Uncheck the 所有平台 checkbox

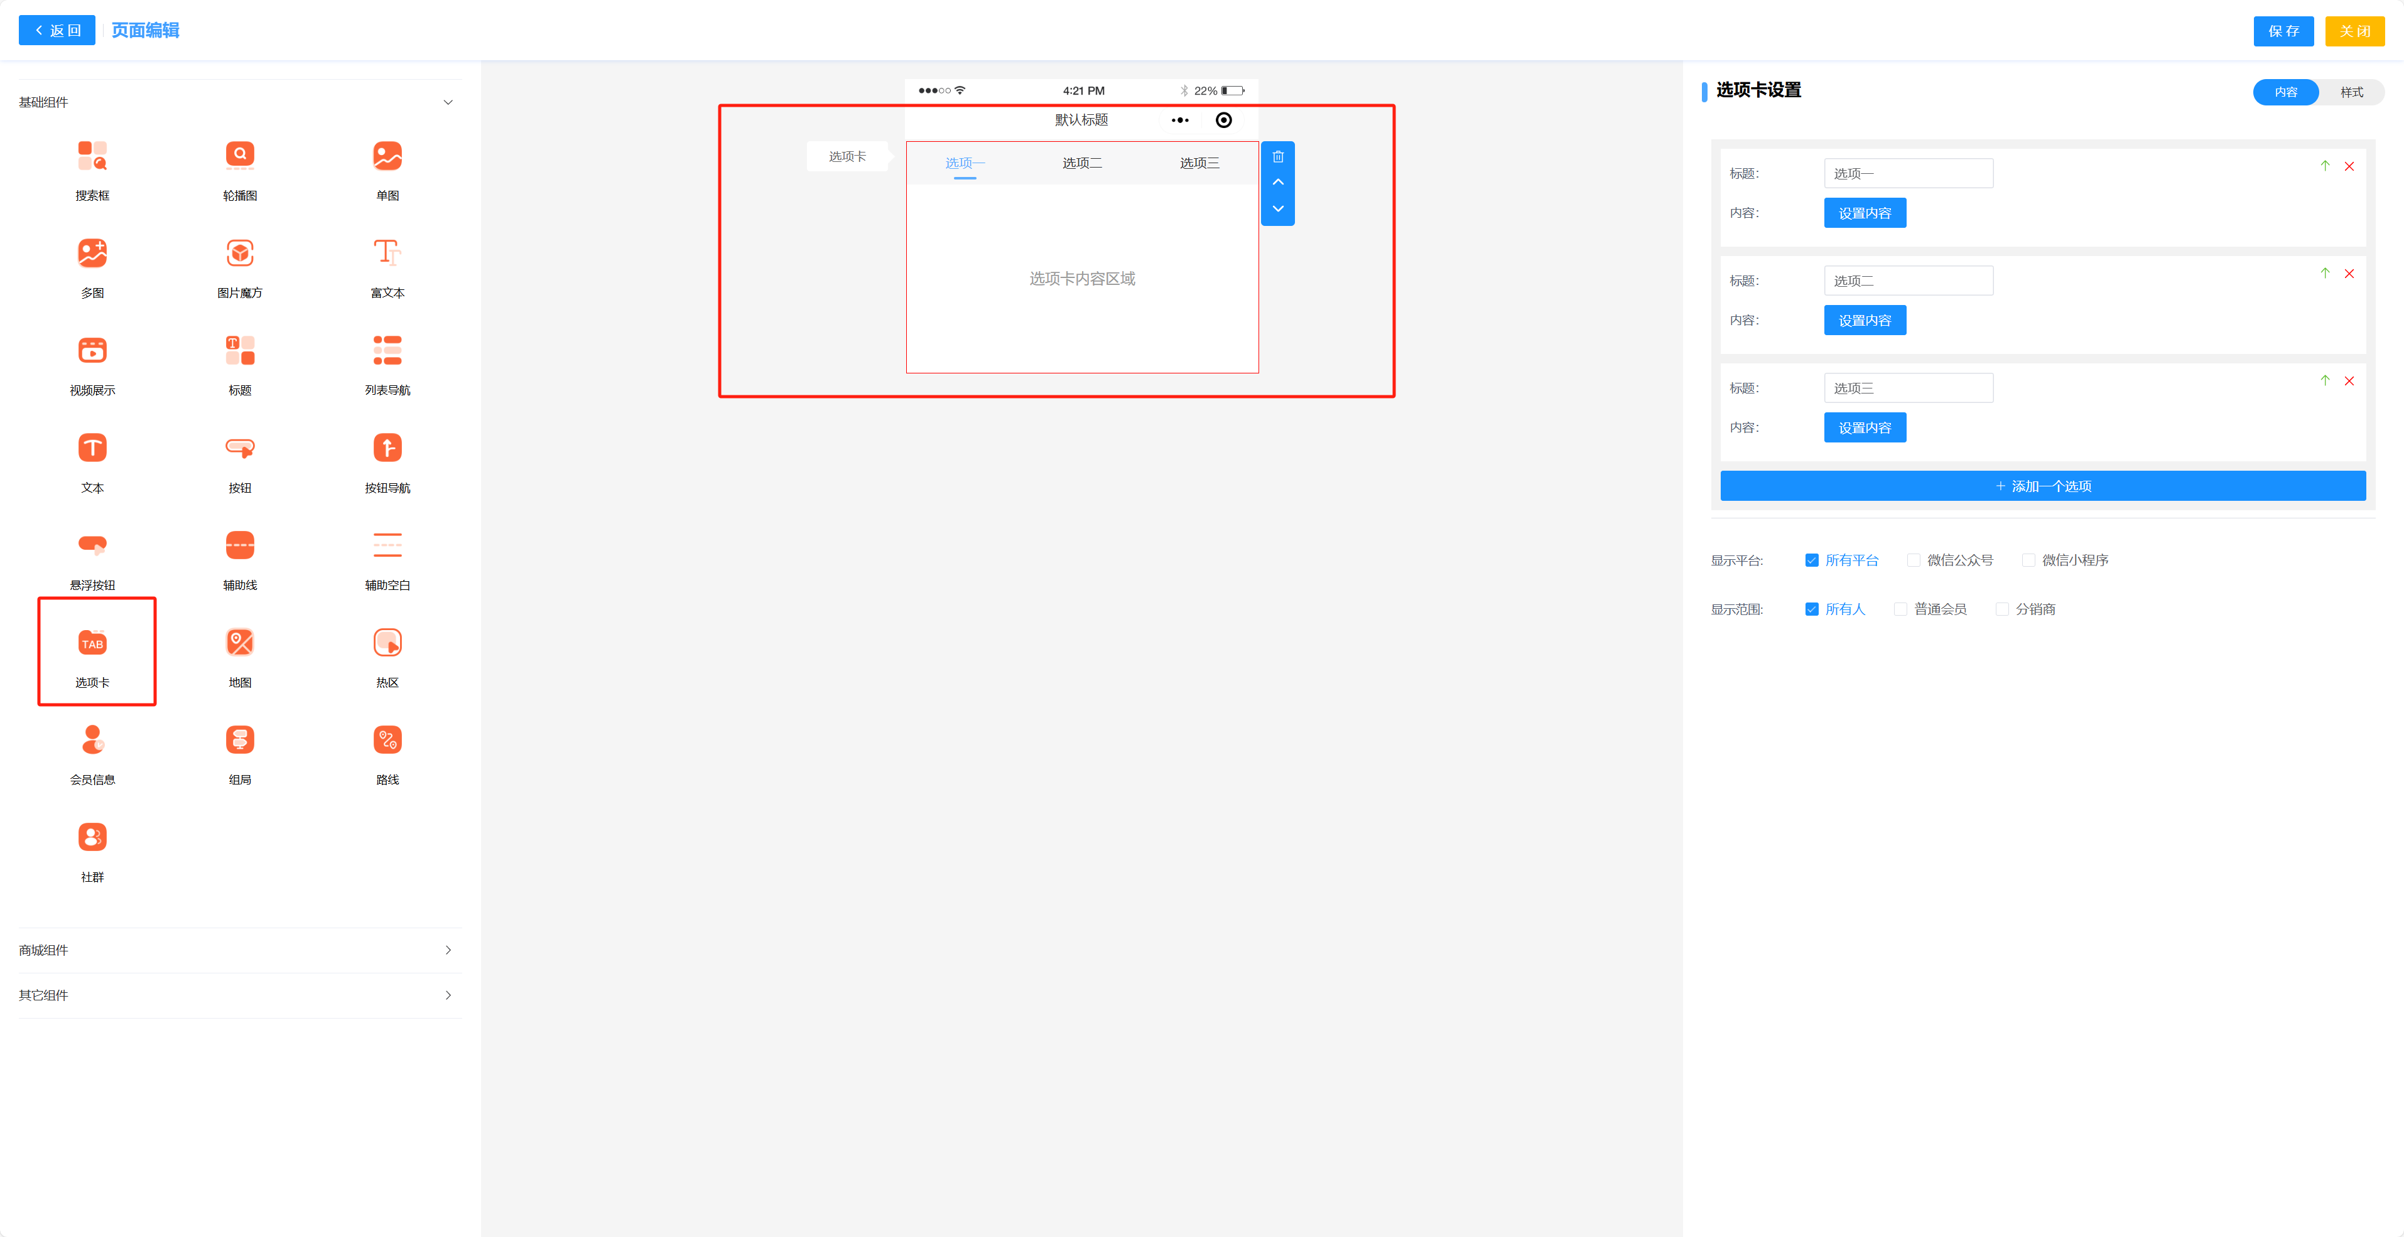click(x=1811, y=560)
